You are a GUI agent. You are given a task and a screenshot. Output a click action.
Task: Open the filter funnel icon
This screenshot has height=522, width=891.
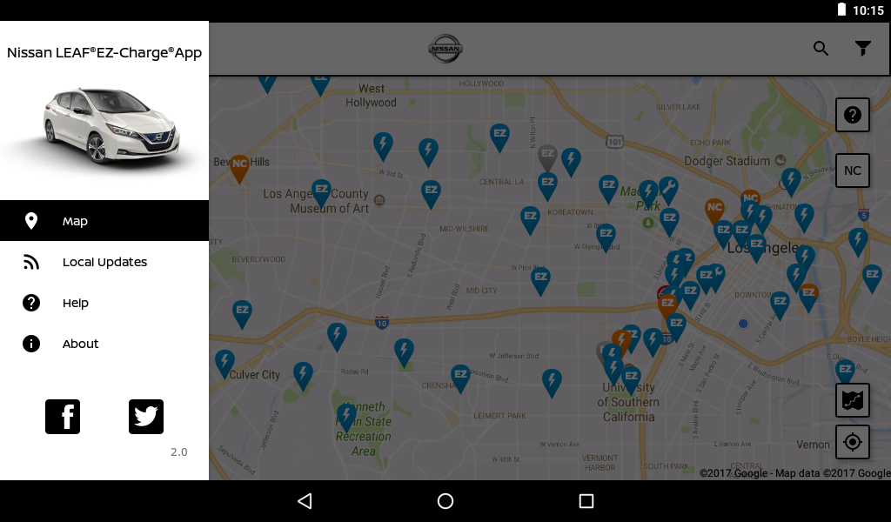863,48
